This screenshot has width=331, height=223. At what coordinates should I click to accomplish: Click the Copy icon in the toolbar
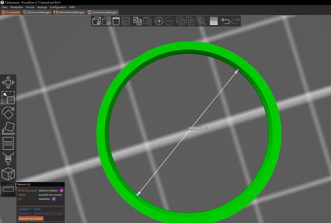(x=137, y=21)
